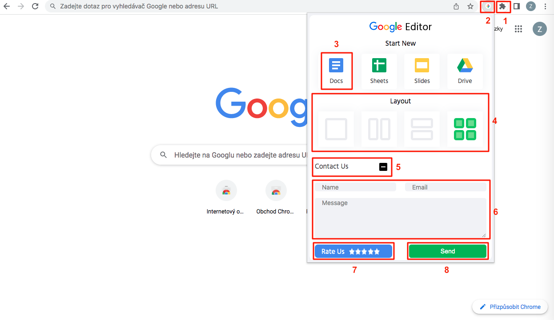Select the two-row layout thumbnail
Viewport: 554px width, 320px height.
click(422, 129)
